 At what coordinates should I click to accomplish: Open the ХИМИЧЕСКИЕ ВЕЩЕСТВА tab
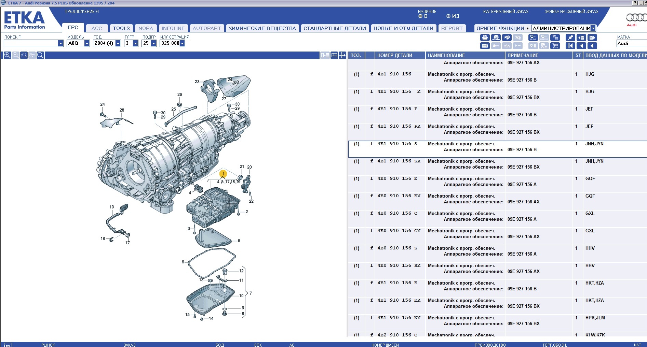pyautogui.click(x=262, y=28)
